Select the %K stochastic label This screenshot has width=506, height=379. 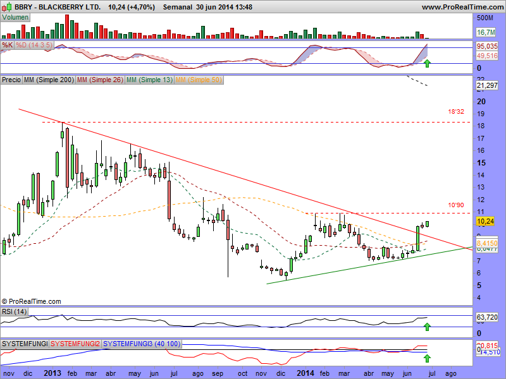[7, 45]
